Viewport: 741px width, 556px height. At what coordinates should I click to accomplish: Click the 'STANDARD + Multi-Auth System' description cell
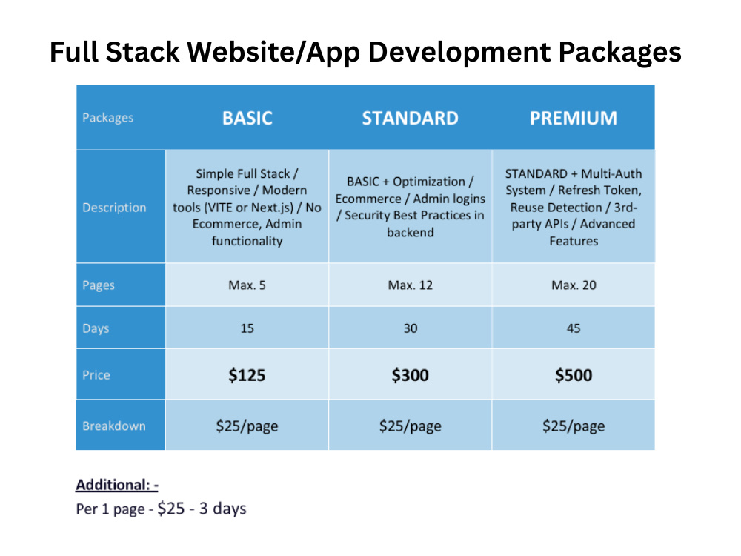[x=574, y=207]
